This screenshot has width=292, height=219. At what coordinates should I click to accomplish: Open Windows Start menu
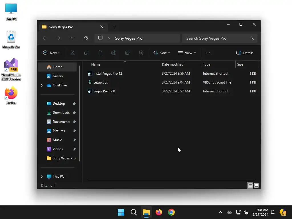121,212
